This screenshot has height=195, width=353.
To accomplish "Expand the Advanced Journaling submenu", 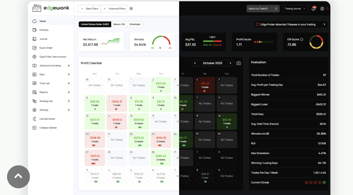I will 69,66.
